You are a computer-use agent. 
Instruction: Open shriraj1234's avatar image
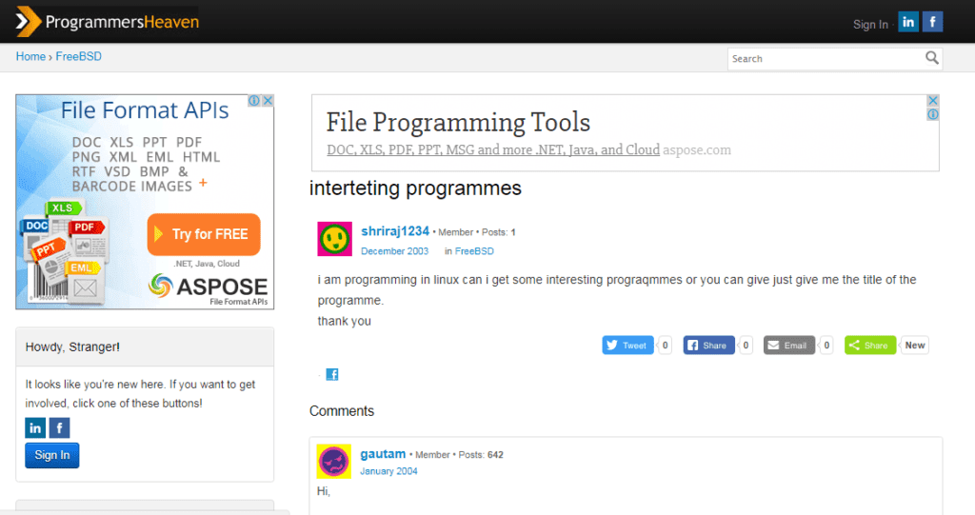point(334,238)
